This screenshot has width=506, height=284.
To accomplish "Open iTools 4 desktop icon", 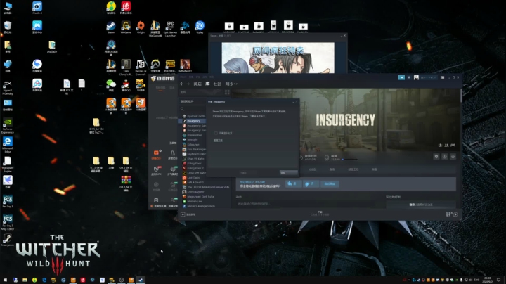I will [x=37, y=8].
